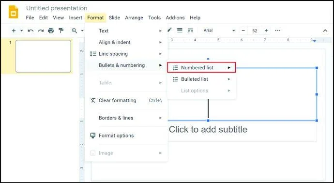Viewport: 334px width, 183px height.
Task: Open the Add-ons menu
Action: point(175,18)
